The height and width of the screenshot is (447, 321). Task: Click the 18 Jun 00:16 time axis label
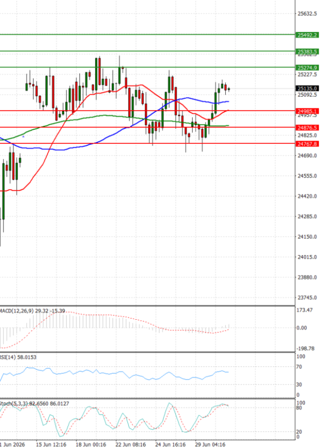point(91,444)
